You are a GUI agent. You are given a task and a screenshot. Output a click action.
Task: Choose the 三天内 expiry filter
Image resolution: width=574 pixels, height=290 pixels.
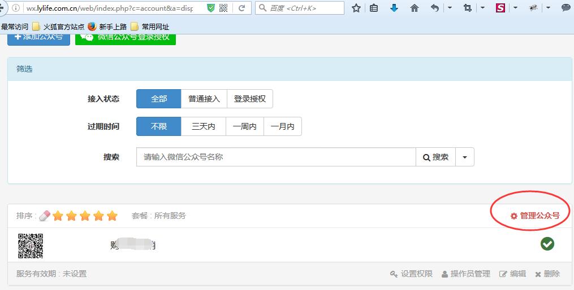pos(204,127)
